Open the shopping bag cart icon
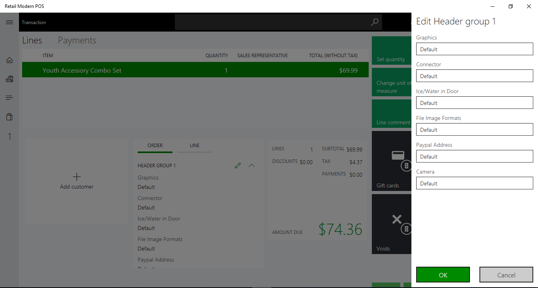Viewport: 538px width, 288px height. (x=9, y=117)
